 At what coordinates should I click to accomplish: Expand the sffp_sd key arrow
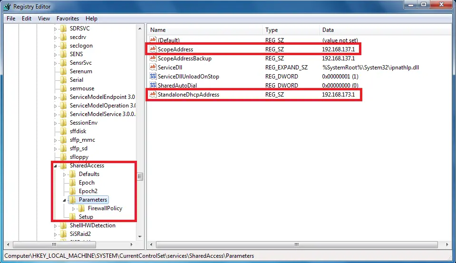click(x=55, y=149)
